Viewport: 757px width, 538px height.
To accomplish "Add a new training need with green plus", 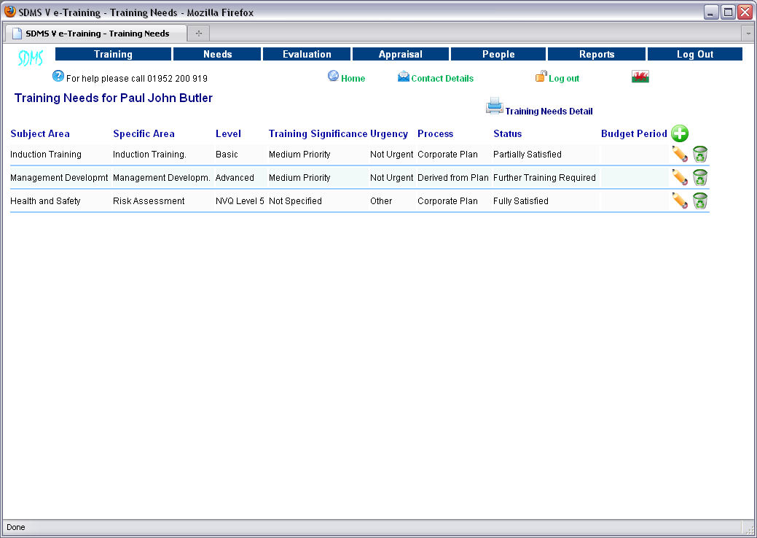I will [x=680, y=133].
